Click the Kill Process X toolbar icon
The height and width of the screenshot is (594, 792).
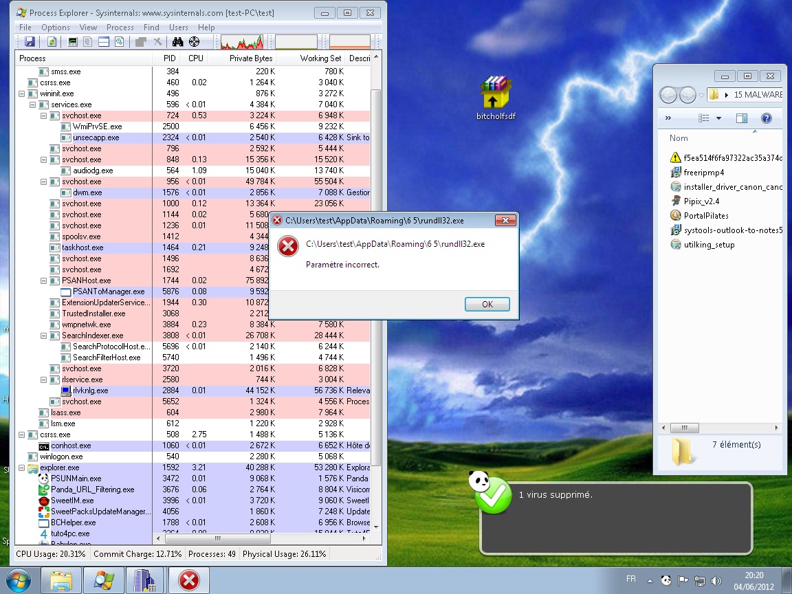(157, 42)
